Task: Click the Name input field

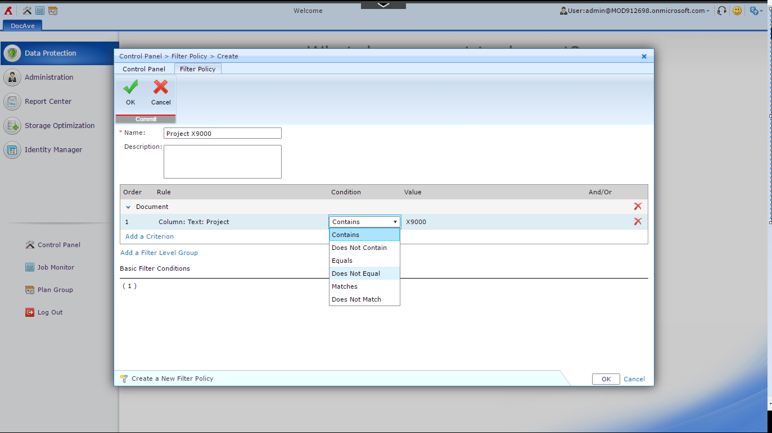Action: (223, 134)
